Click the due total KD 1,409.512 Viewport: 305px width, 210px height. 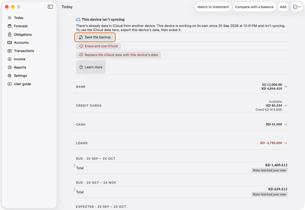pyautogui.click(x=276, y=165)
